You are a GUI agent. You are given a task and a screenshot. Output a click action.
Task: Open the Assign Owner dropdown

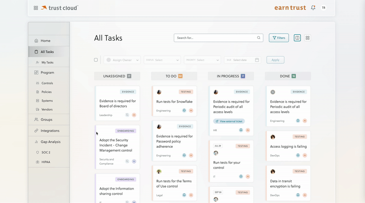(x=122, y=60)
